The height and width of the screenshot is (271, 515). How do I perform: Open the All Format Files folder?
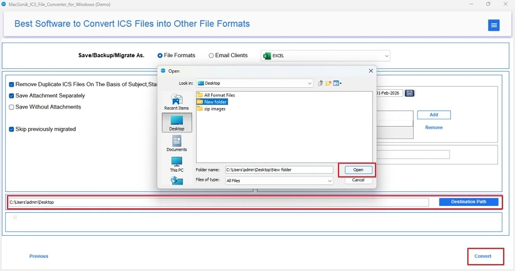pos(216,95)
